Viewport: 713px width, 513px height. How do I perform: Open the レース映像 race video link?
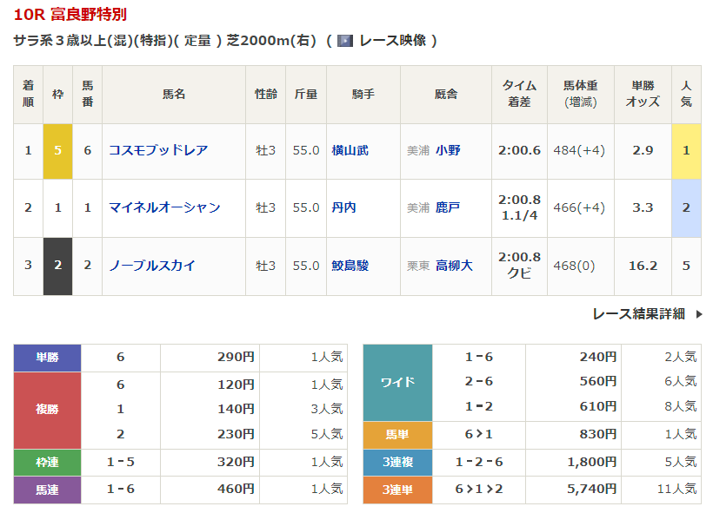[x=394, y=41]
